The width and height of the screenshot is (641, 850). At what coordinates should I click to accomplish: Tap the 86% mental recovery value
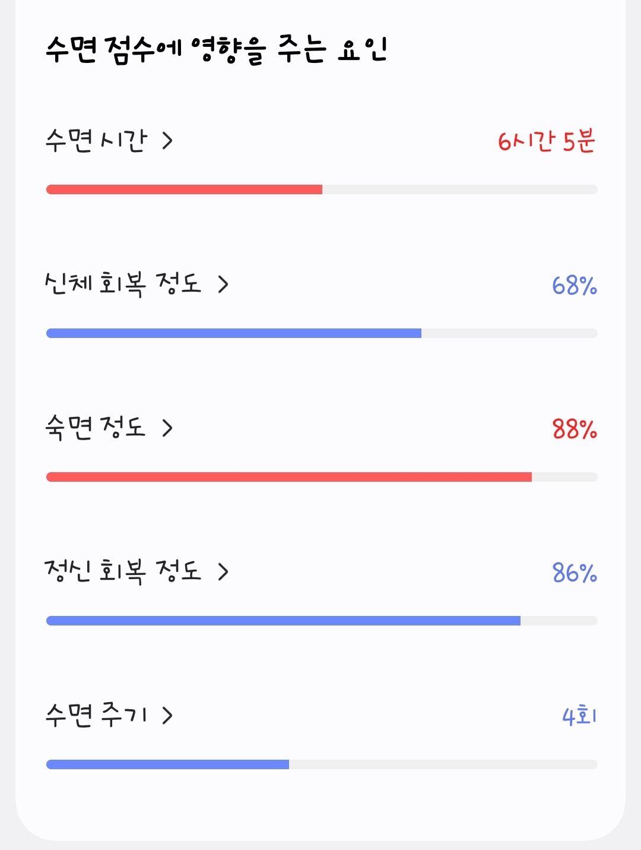(x=575, y=573)
